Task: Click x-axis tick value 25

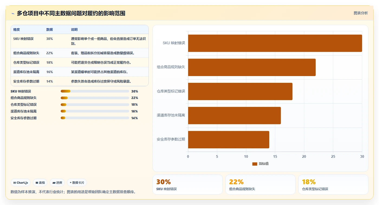Action: (333, 157)
